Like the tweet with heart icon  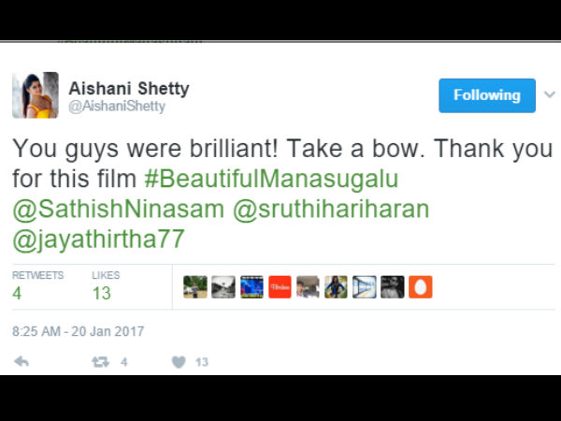pyautogui.click(x=179, y=362)
